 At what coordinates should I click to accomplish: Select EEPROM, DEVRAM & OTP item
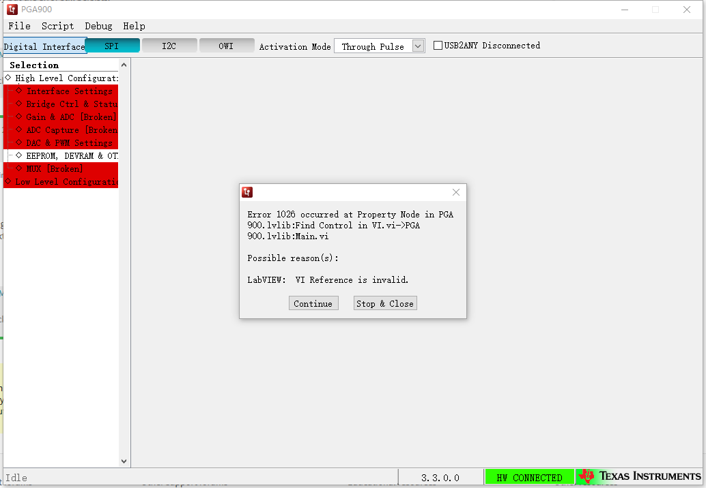click(x=61, y=156)
